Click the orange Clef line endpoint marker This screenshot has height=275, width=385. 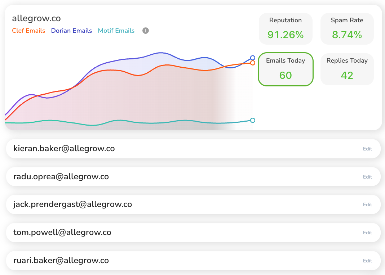pos(253,63)
